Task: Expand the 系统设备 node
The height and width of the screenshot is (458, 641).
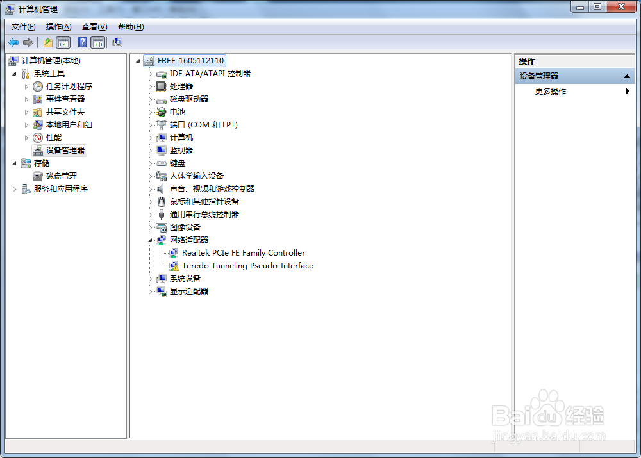Action: coord(150,279)
